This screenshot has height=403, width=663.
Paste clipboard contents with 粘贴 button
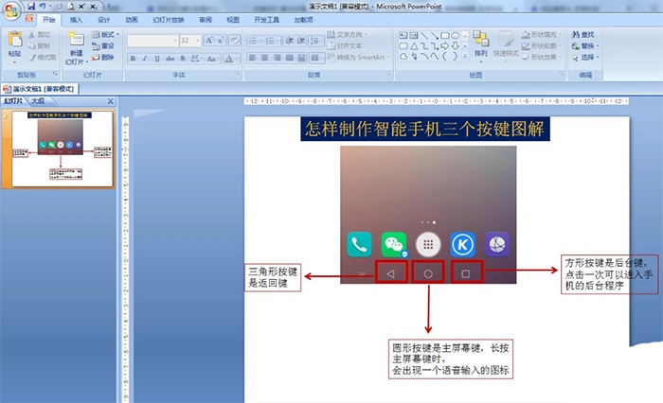click(x=15, y=46)
